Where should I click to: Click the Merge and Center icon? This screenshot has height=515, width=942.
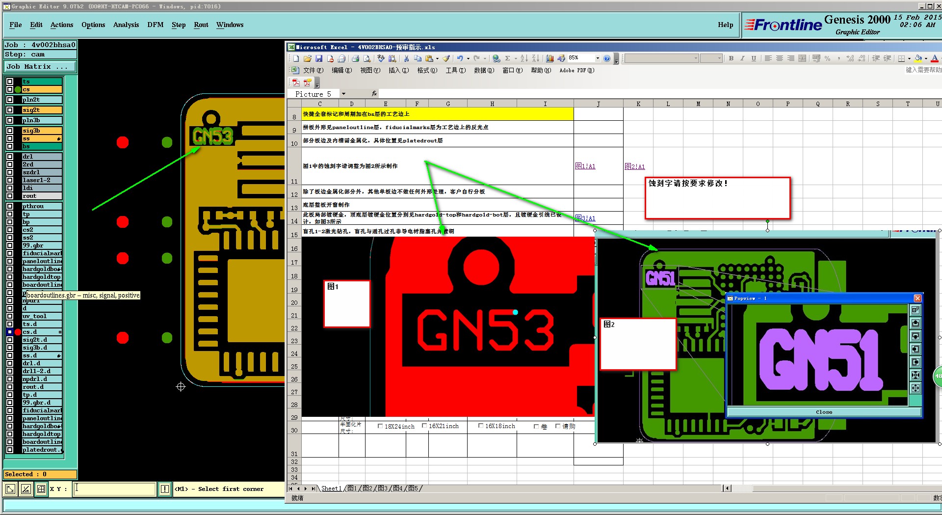[802, 58]
